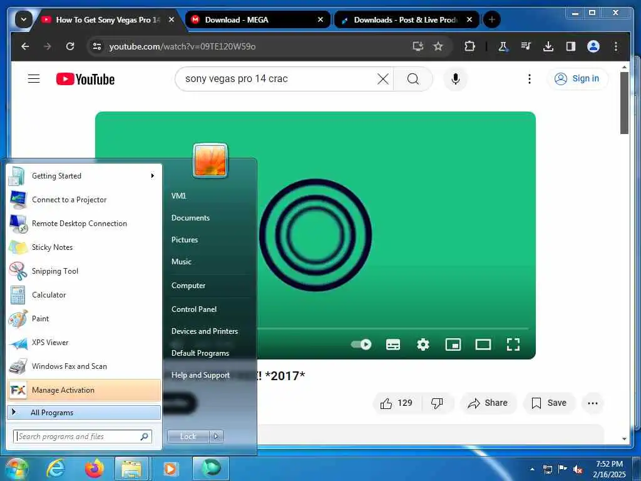
Task: Open Chrome downloads icon
Action: 548,46
